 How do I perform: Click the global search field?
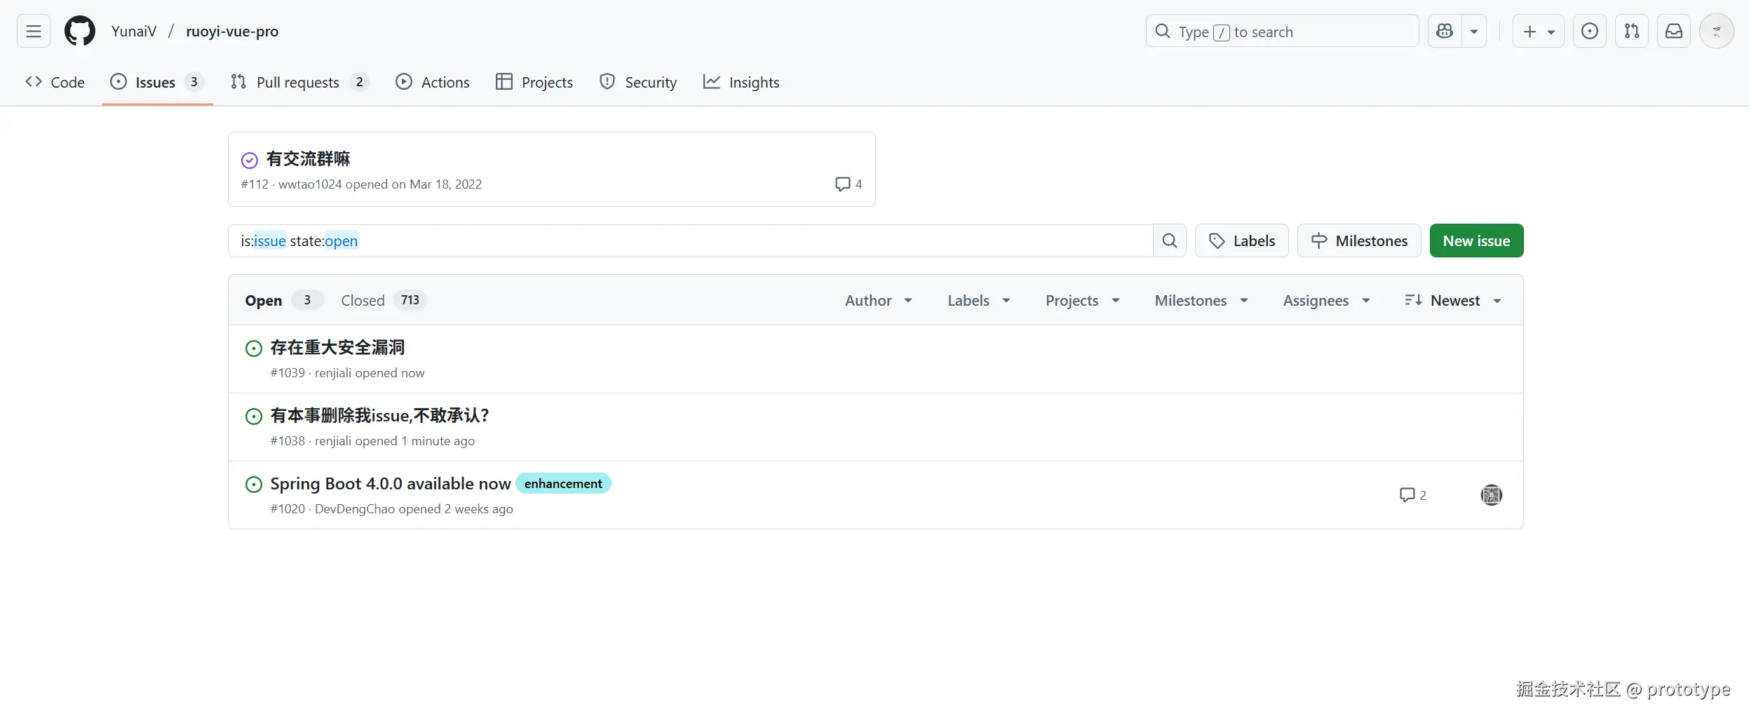[1282, 32]
